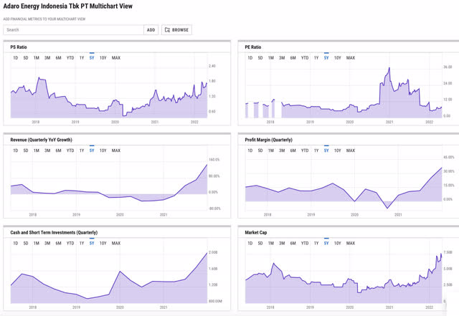This screenshot has height=316, width=459.
Task: Click the Cash and Short Term Investments title
Action: (54, 233)
